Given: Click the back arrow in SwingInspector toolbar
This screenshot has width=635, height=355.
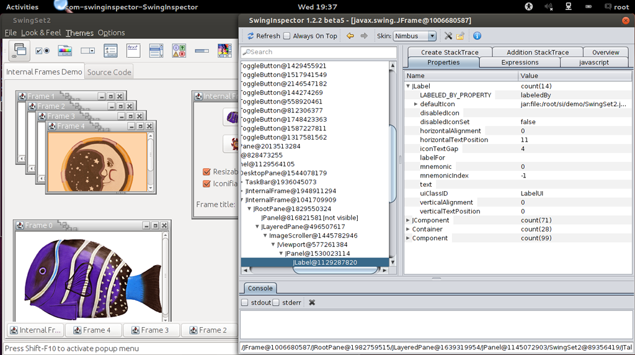Looking at the screenshot, I should [x=350, y=36].
